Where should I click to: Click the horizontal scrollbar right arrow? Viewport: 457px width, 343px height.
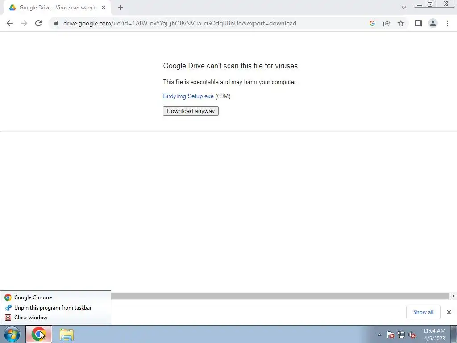[453, 296]
